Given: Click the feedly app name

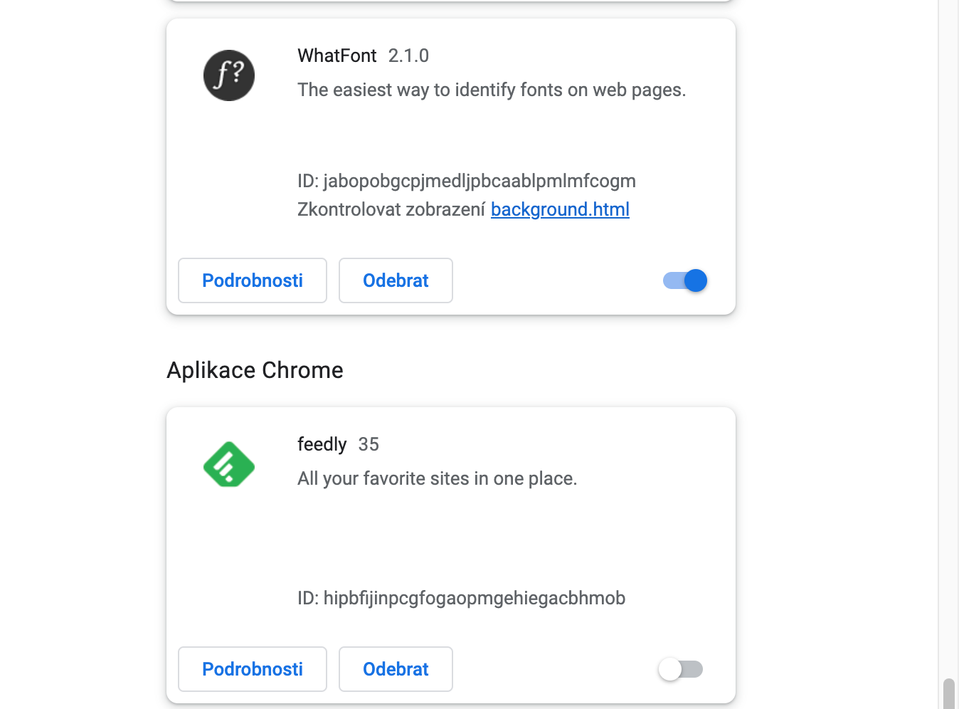Looking at the screenshot, I should pyautogui.click(x=322, y=444).
